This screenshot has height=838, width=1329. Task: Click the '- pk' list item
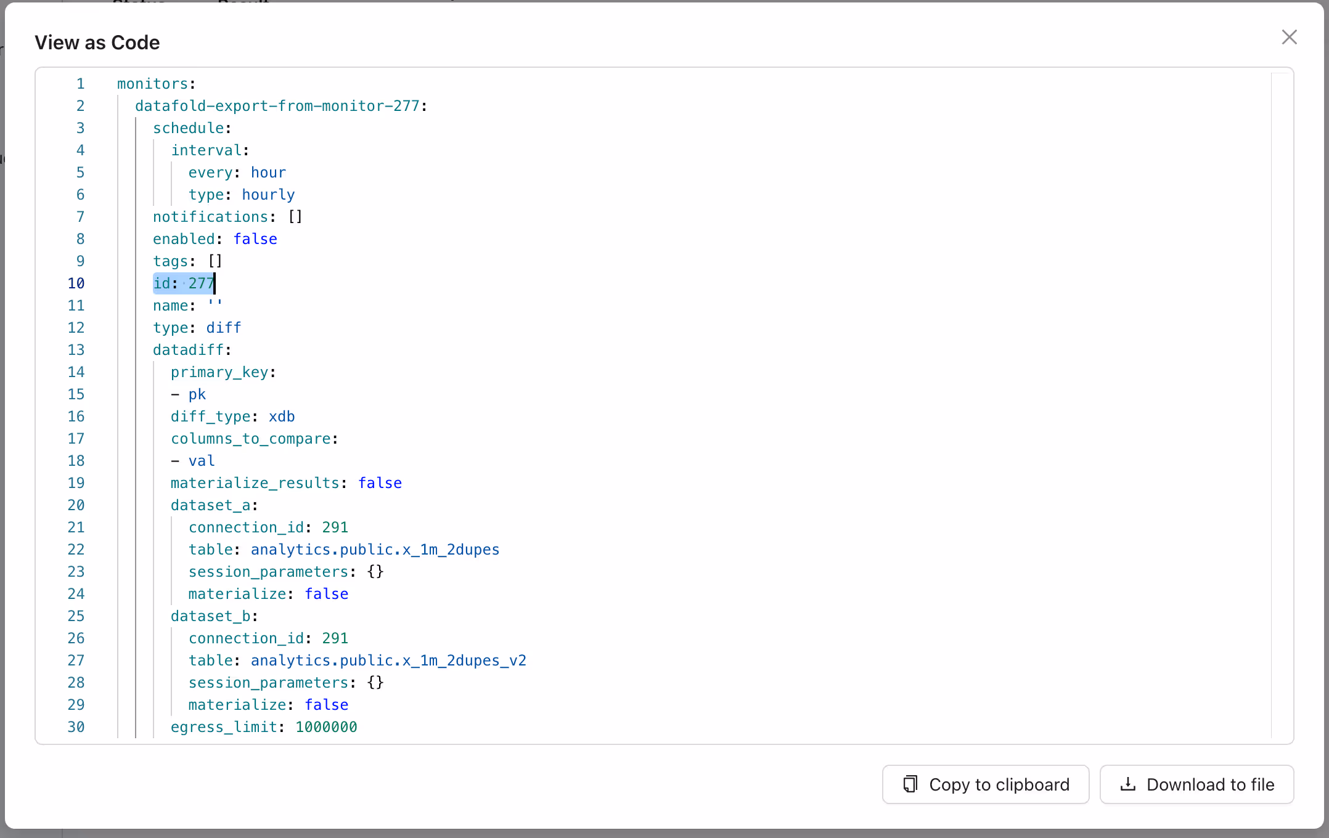click(x=189, y=394)
